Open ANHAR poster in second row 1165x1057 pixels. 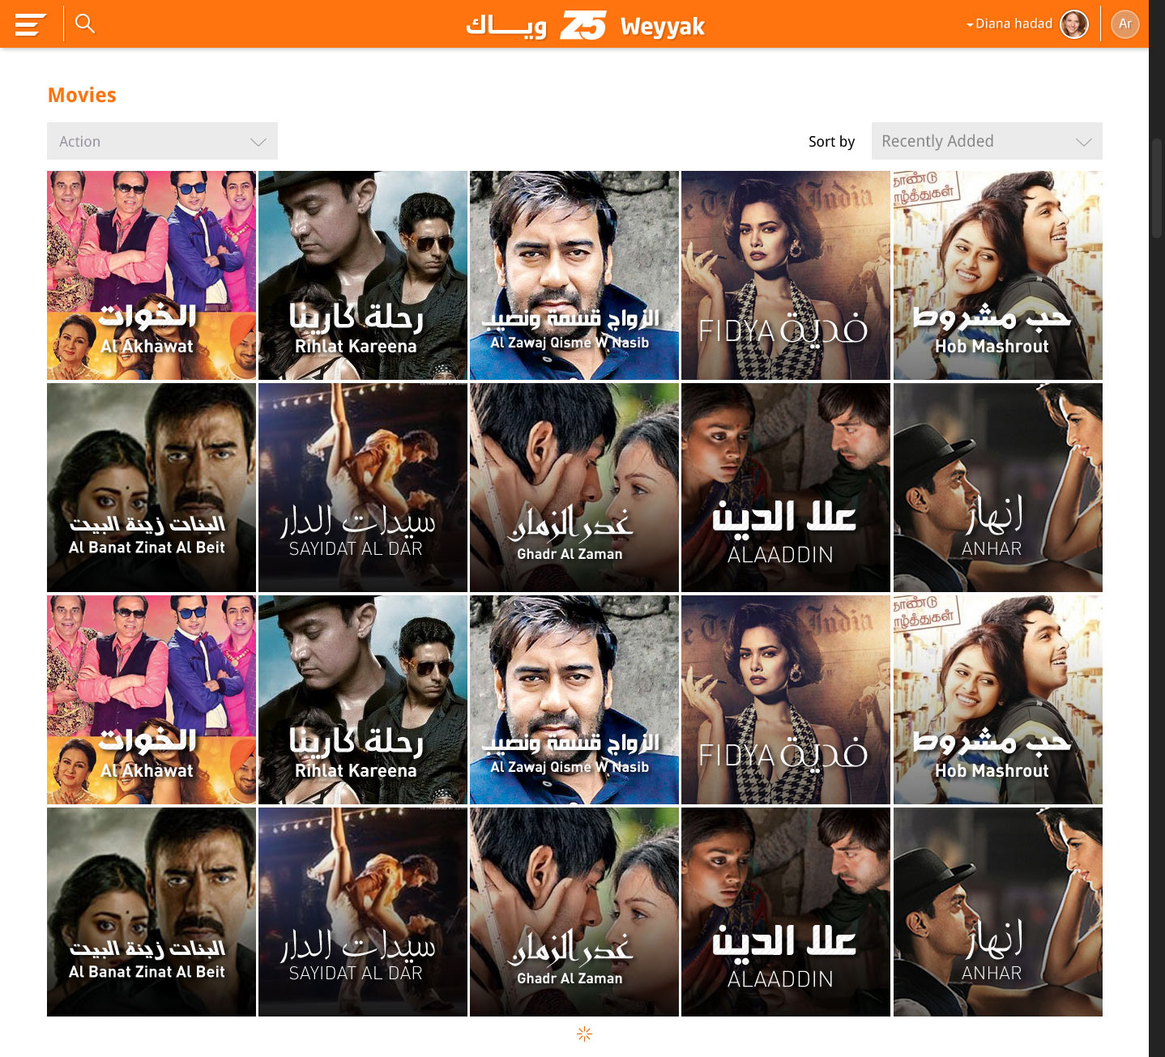[x=998, y=488]
